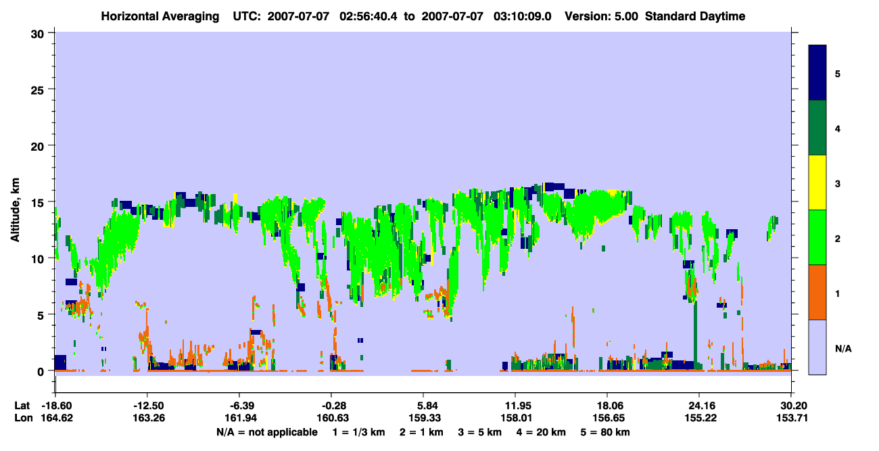Click the yellow 3 colorbar segment
This screenshot has height=451, width=879.
(817, 183)
